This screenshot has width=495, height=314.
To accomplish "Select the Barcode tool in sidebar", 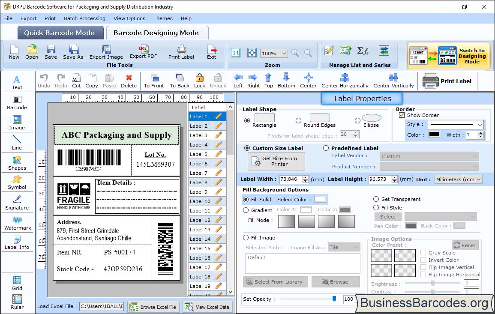I will [17, 103].
